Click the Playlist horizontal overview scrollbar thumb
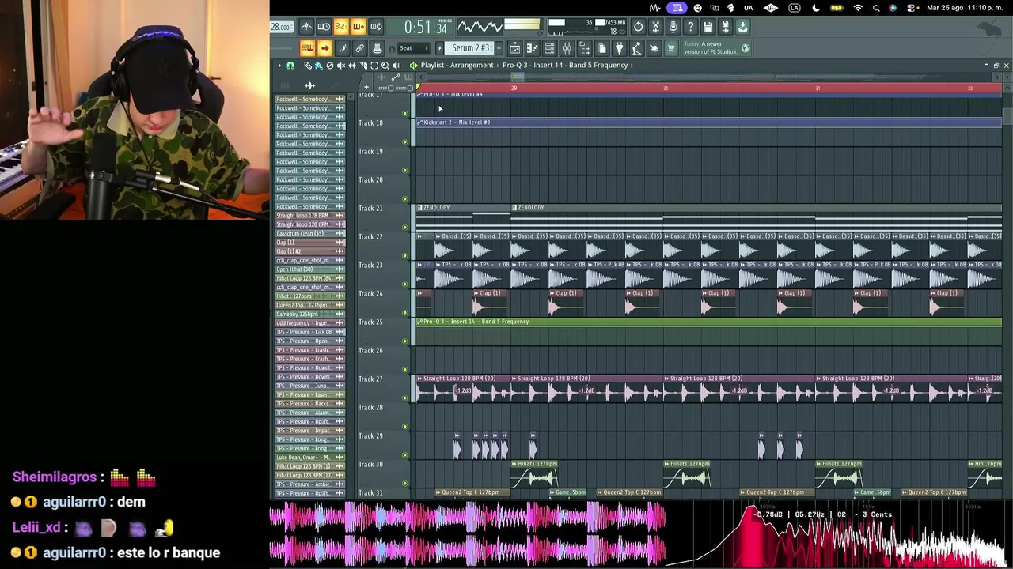Image resolution: width=1013 pixels, height=569 pixels. click(x=517, y=77)
